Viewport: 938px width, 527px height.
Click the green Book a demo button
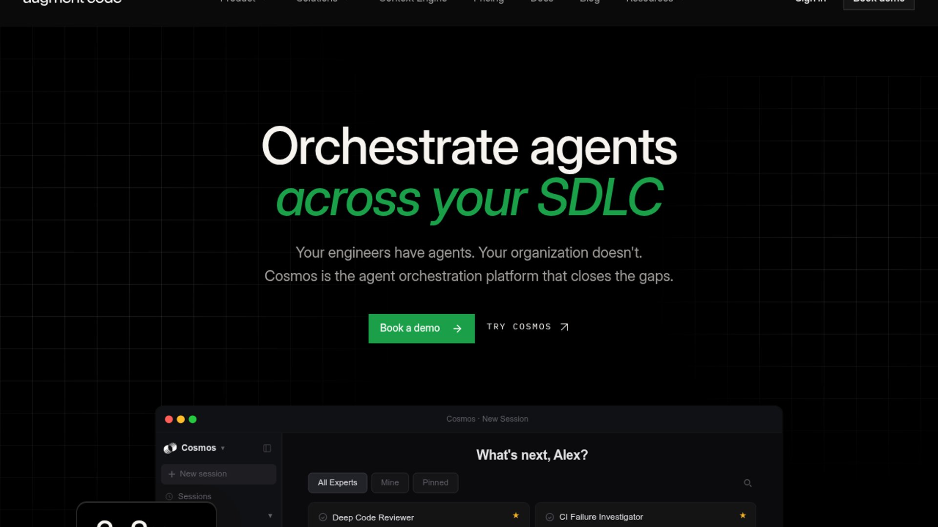click(x=421, y=328)
